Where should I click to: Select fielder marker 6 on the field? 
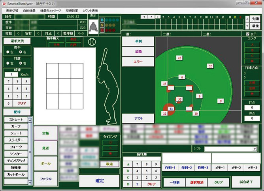(182, 77)
